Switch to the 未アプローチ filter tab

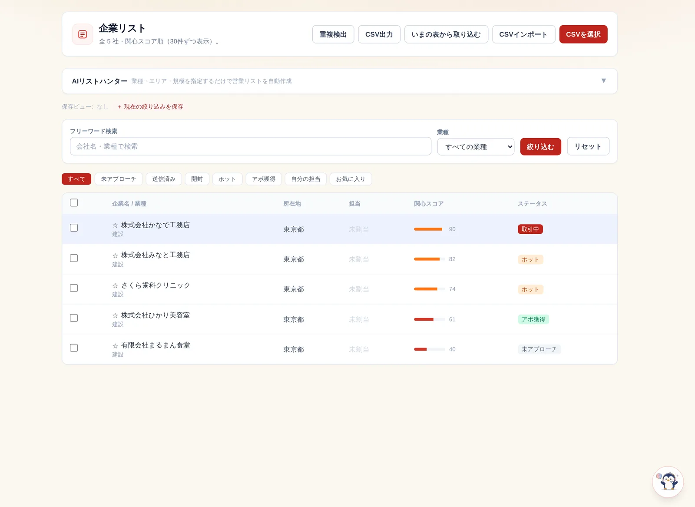click(119, 179)
